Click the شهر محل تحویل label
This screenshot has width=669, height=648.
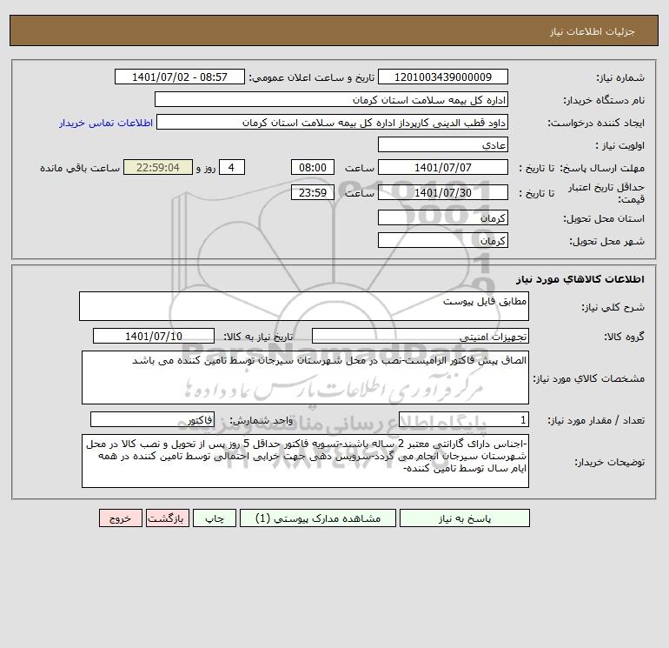pyautogui.click(x=606, y=241)
